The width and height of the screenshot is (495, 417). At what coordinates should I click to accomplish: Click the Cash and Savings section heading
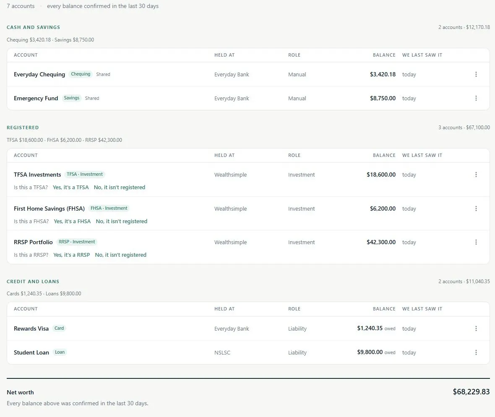[x=34, y=27]
